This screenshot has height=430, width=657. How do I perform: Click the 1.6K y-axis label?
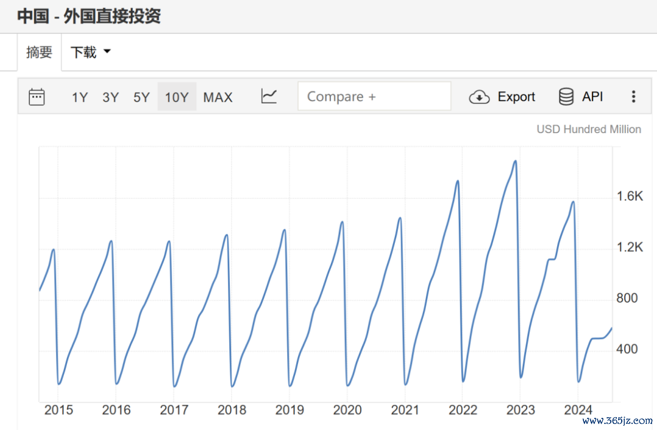click(x=630, y=196)
